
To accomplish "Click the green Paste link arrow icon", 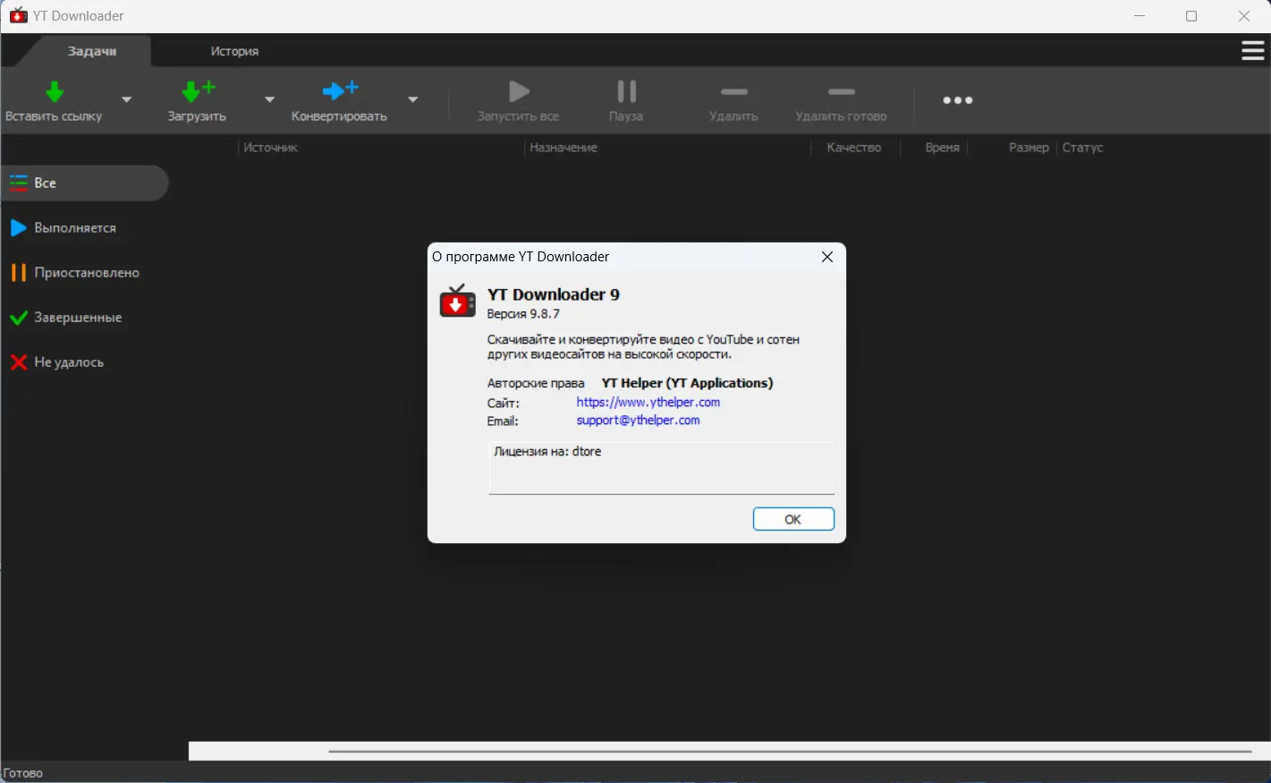I will (x=55, y=91).
